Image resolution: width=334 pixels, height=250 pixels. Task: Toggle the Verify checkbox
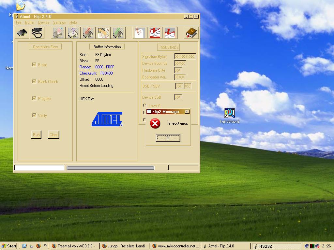[34, 115]
